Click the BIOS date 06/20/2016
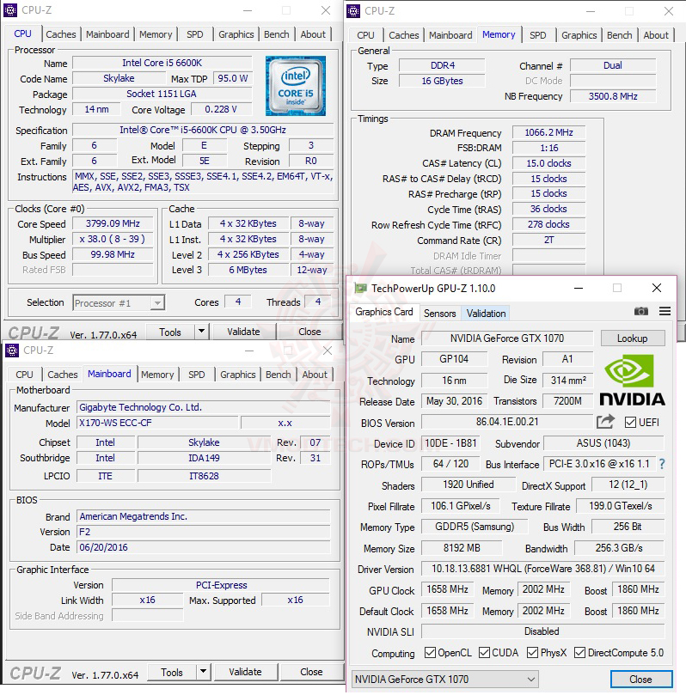This screenshot has height=695, width=686. pyautogui.click(x=203, y=547)
